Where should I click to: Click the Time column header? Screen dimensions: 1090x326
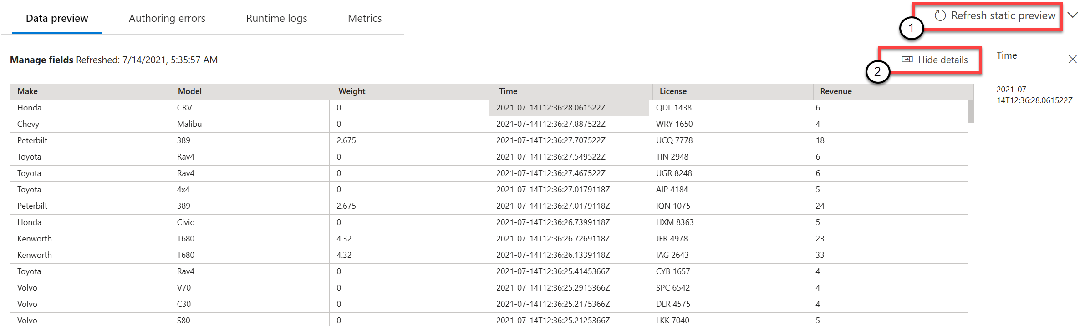508,91
